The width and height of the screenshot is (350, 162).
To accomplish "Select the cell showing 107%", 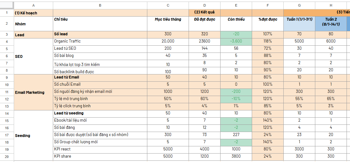I will click(267, 34).
